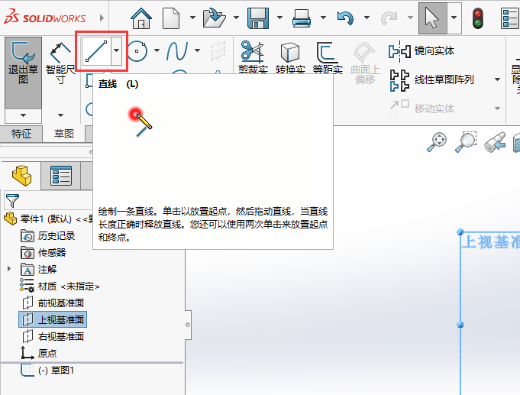Viewport: 520px width, 395px height.
Task: Open the Spline tool dropdown arrow
Action: coord(197,50)
